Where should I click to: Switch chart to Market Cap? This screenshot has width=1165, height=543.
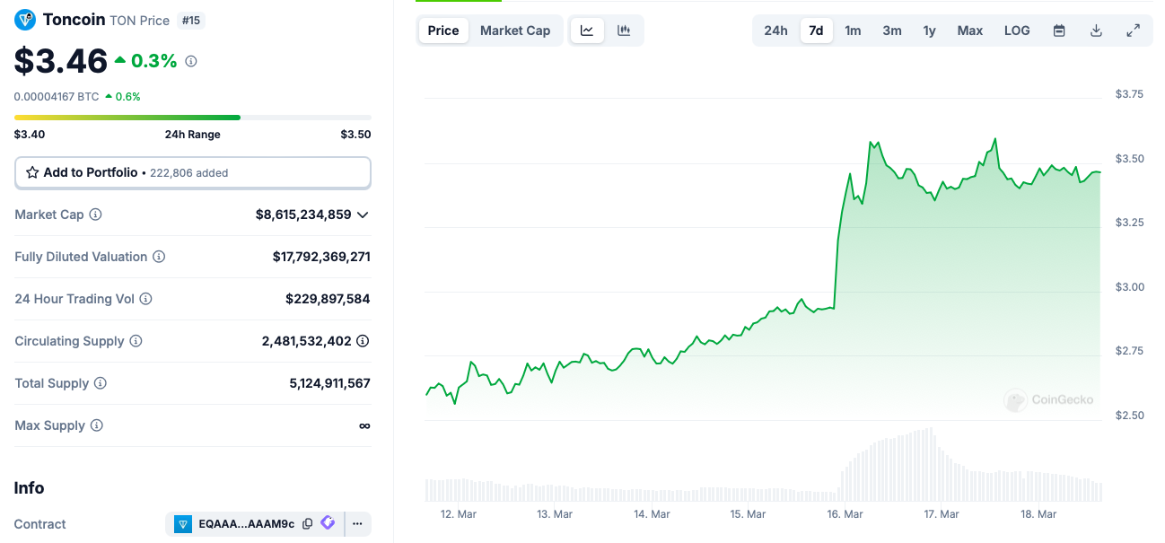click(x=515, y=31)
